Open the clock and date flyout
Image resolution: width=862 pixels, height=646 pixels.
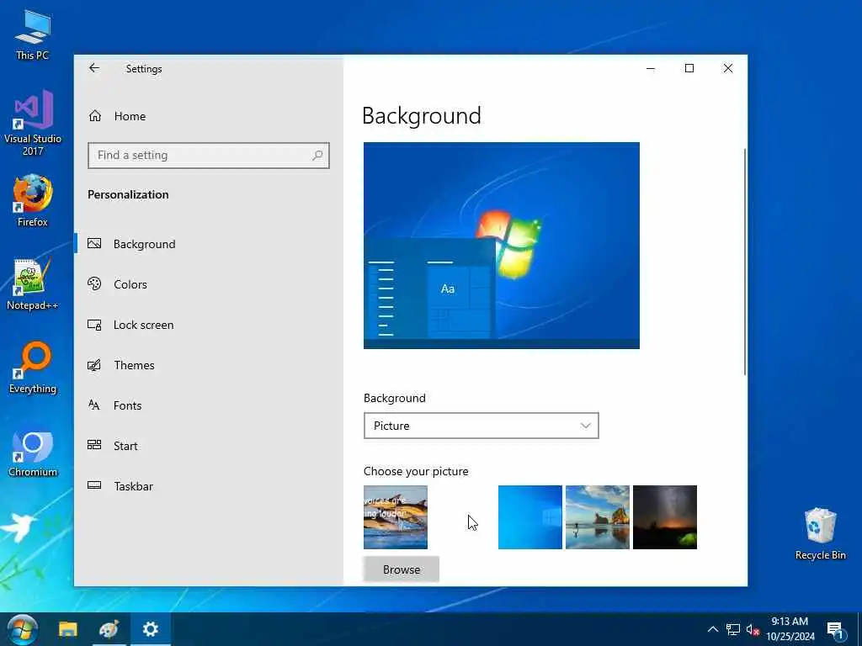coord(790,629)
